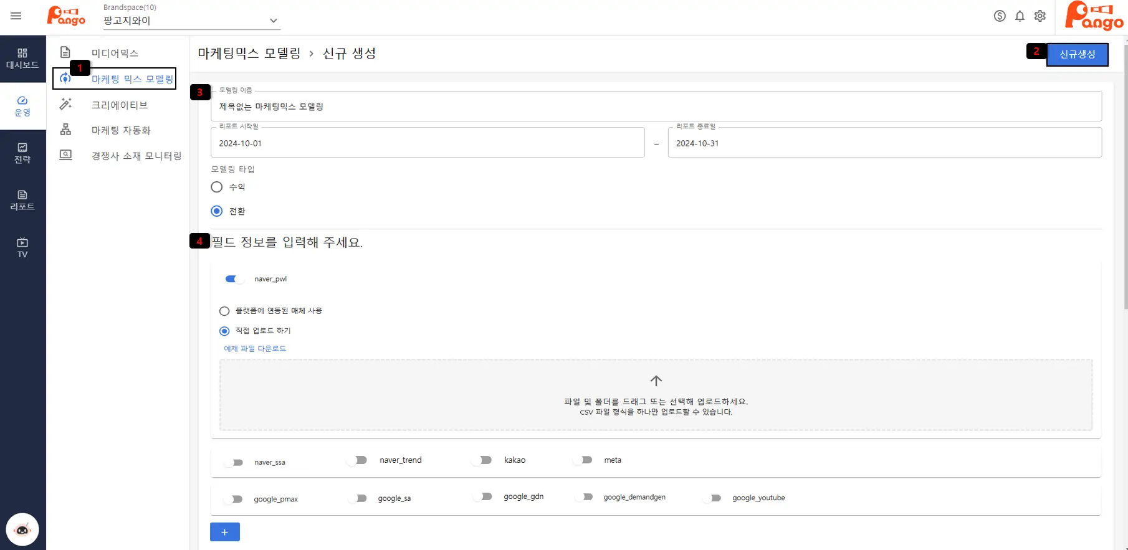Open the 리포트 시작일 date picker

coord(428,143)
